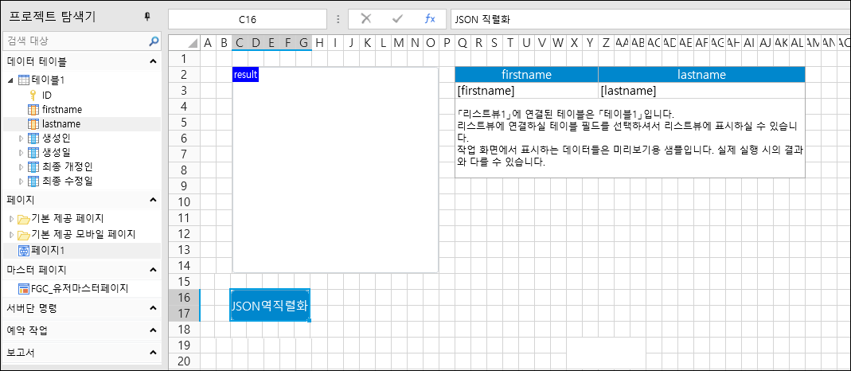This screenshot has width=851, height=371.
Task: Confirm formula entry with checkmark
Action: click(x=398, y=19)
